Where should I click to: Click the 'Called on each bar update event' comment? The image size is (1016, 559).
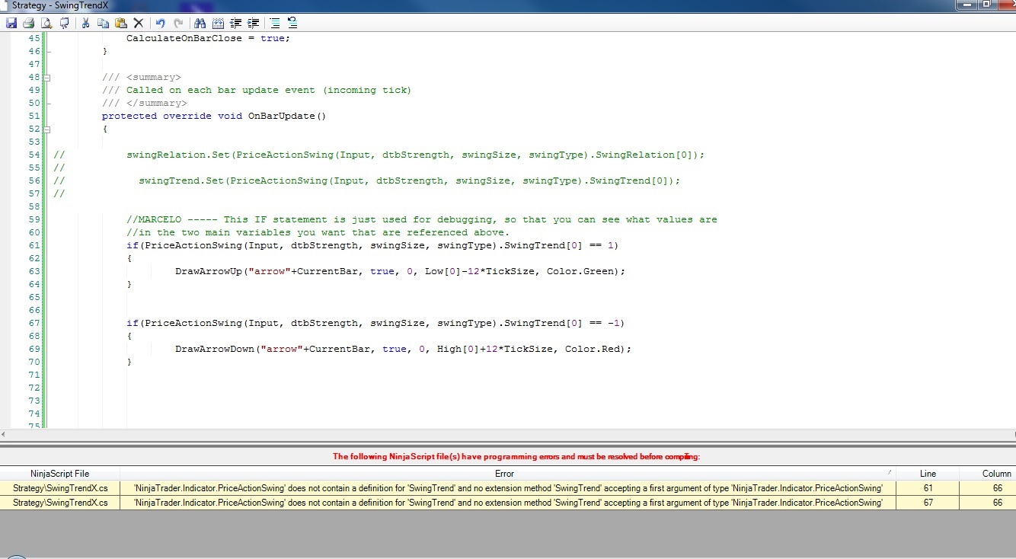click(x=257, y=90)
